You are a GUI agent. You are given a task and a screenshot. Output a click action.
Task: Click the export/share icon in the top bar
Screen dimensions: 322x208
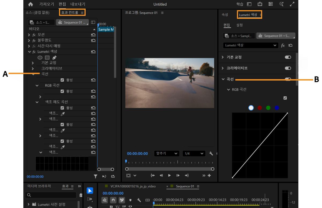[x=259, y=4]
